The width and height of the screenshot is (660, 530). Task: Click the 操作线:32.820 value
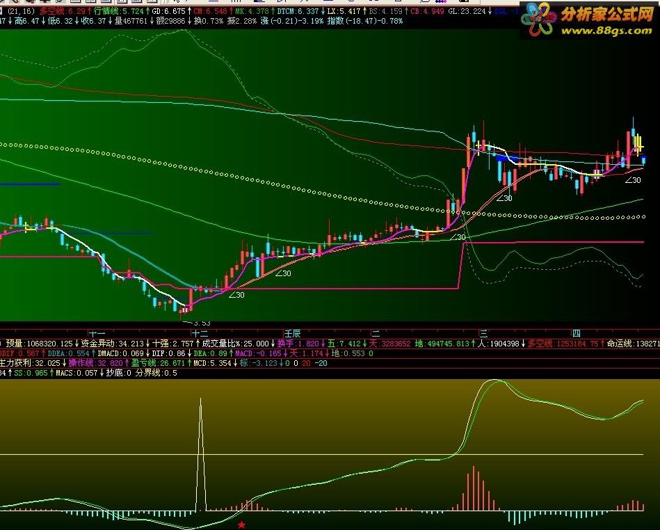(x=95, y=363)
